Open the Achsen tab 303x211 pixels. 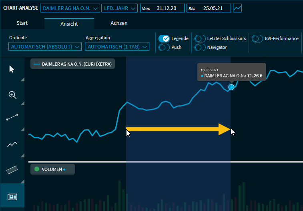pyautogui.click(x=119, y=23)
